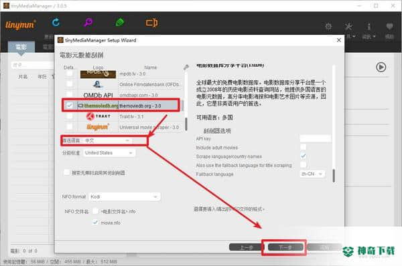Select the mpdb.tv - 3.0 row name
This screenshot has width=402, height=266.
[132, 74]
